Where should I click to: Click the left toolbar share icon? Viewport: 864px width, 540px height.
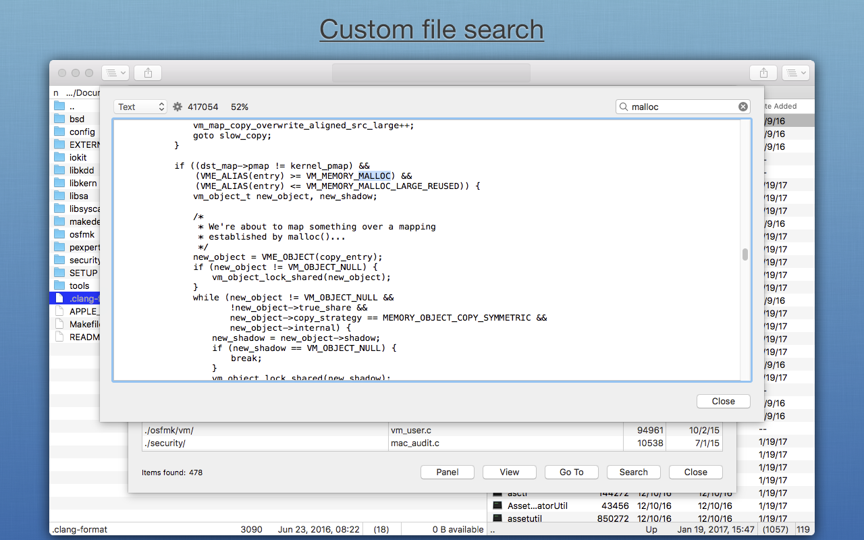coord(148,73)
